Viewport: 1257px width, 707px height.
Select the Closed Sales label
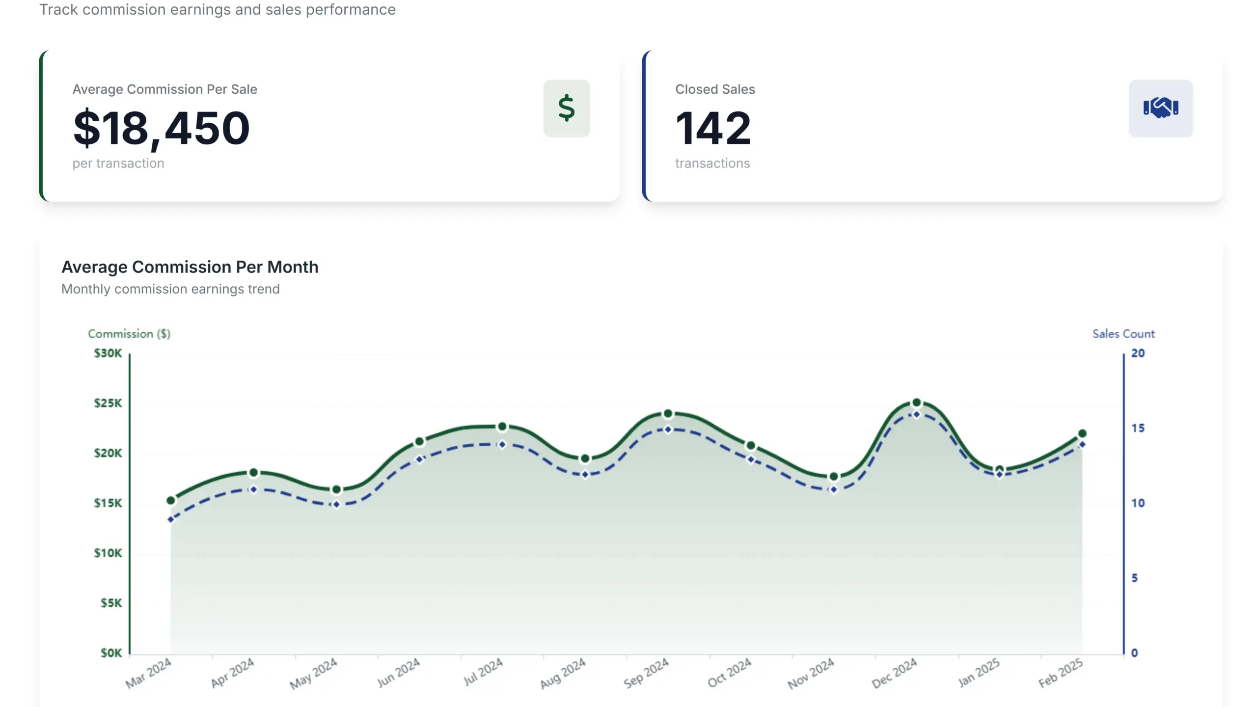715,89
